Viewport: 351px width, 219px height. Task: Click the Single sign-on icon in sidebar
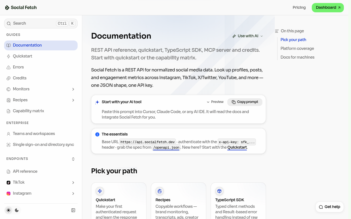[x=9, y=145]
